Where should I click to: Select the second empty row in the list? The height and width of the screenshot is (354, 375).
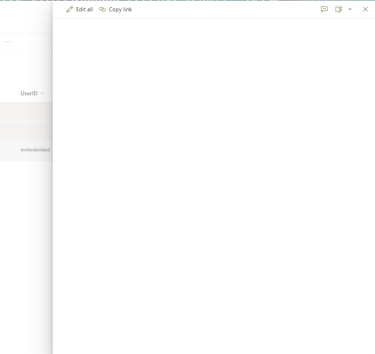click(26, 132)
